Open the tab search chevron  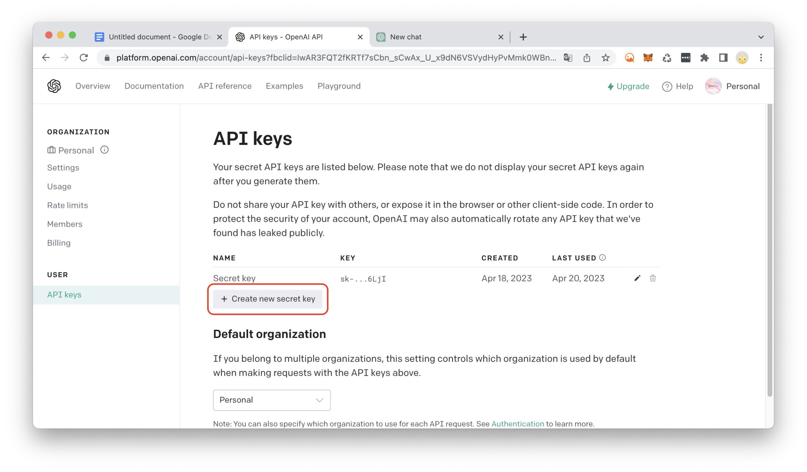(761, 37)
